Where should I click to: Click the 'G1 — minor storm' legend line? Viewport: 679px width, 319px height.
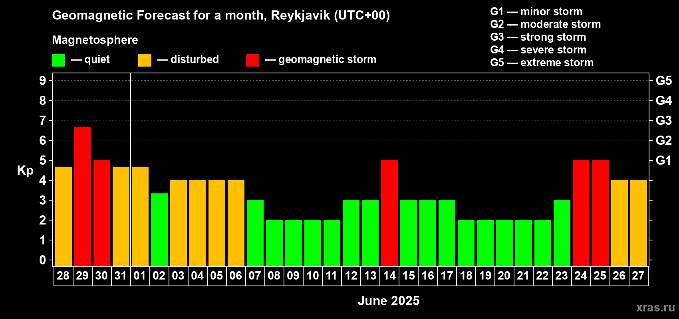click(x=536, y=12)
